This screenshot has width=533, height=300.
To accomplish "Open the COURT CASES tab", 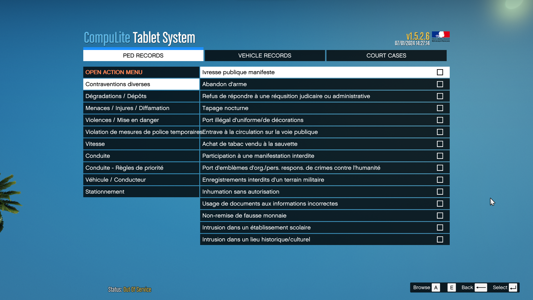I will 386,56.
